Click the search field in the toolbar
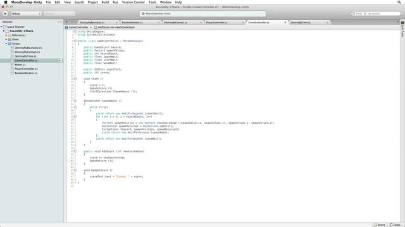Image resolution: width=405 pixels, height=227 pixels. coord(376,13)
